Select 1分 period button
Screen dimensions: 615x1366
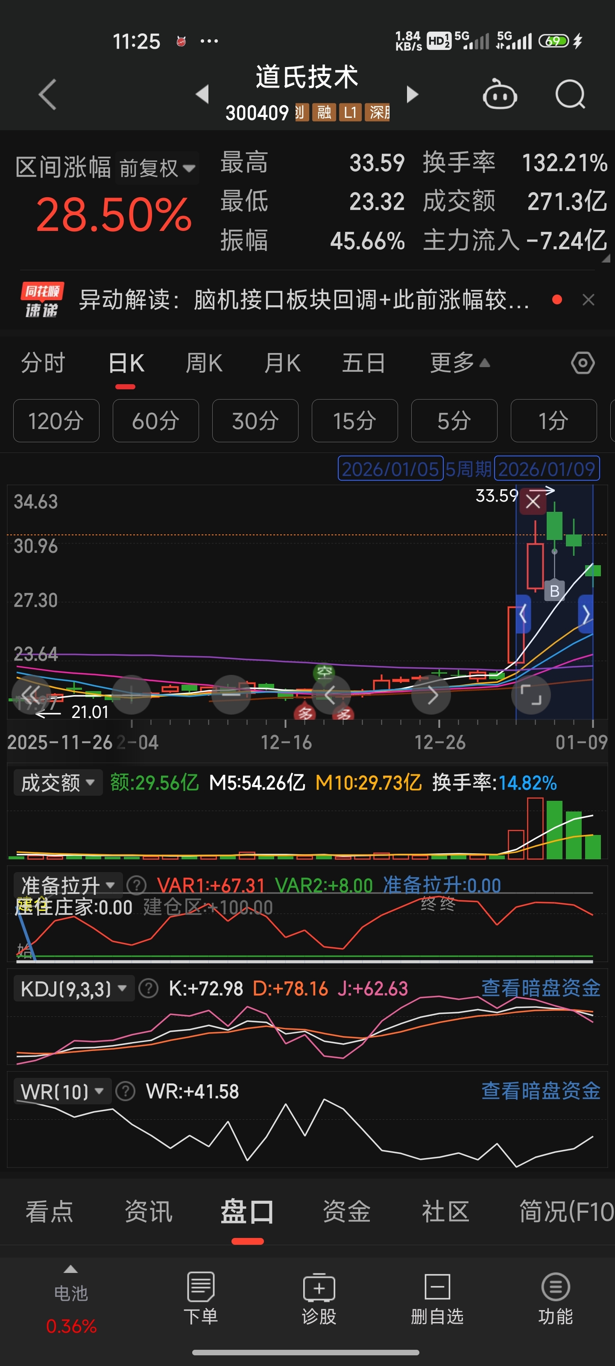pos(553,420)
